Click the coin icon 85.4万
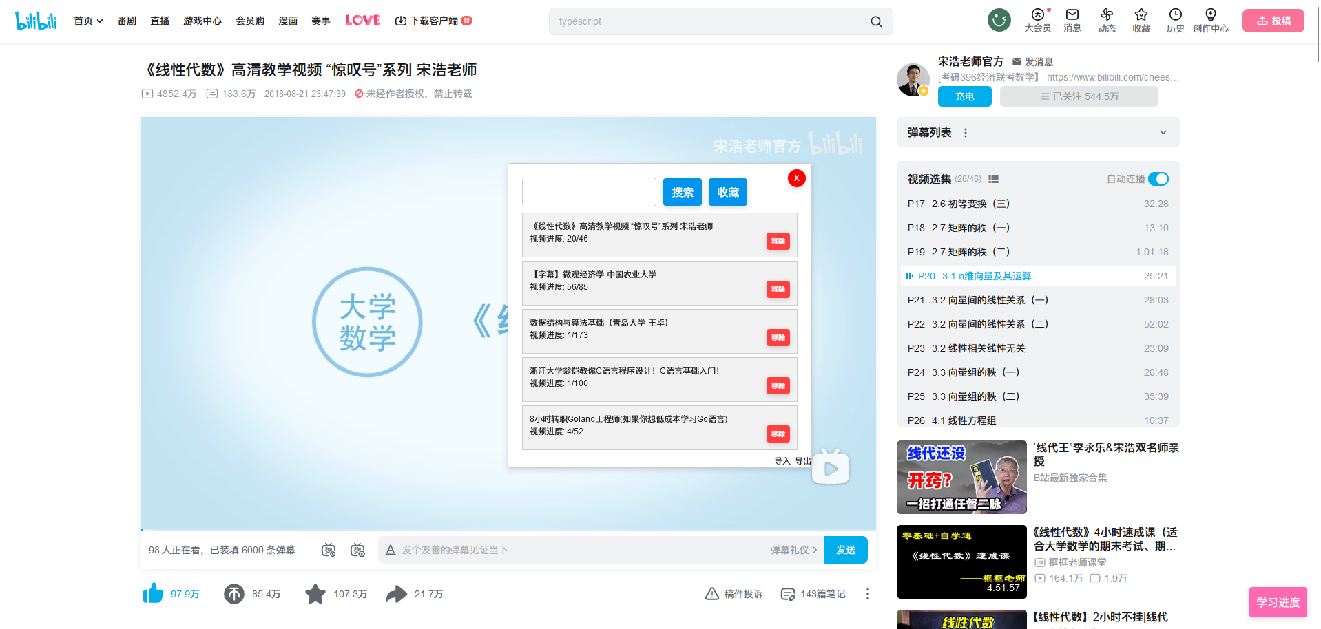 [x=234, y=594]
